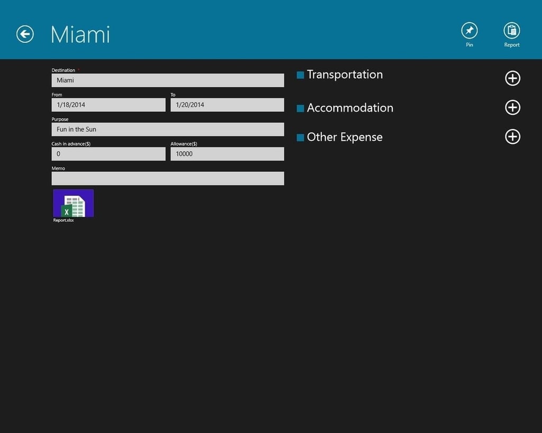
Task: Select the Cash in advance field
Action: pyautogui.click(x=109, y=154)
